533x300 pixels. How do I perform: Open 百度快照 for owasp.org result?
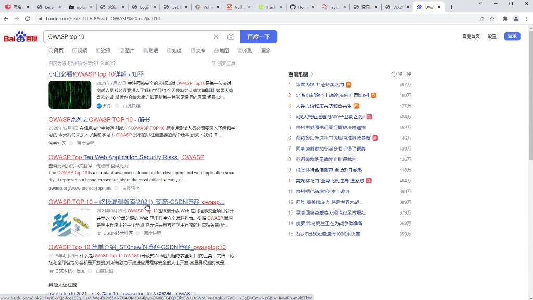[x=131, y=188]
